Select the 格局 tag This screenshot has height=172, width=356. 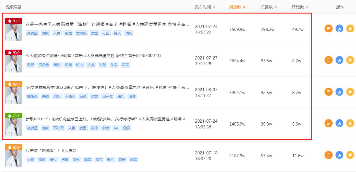pos(65,160)
